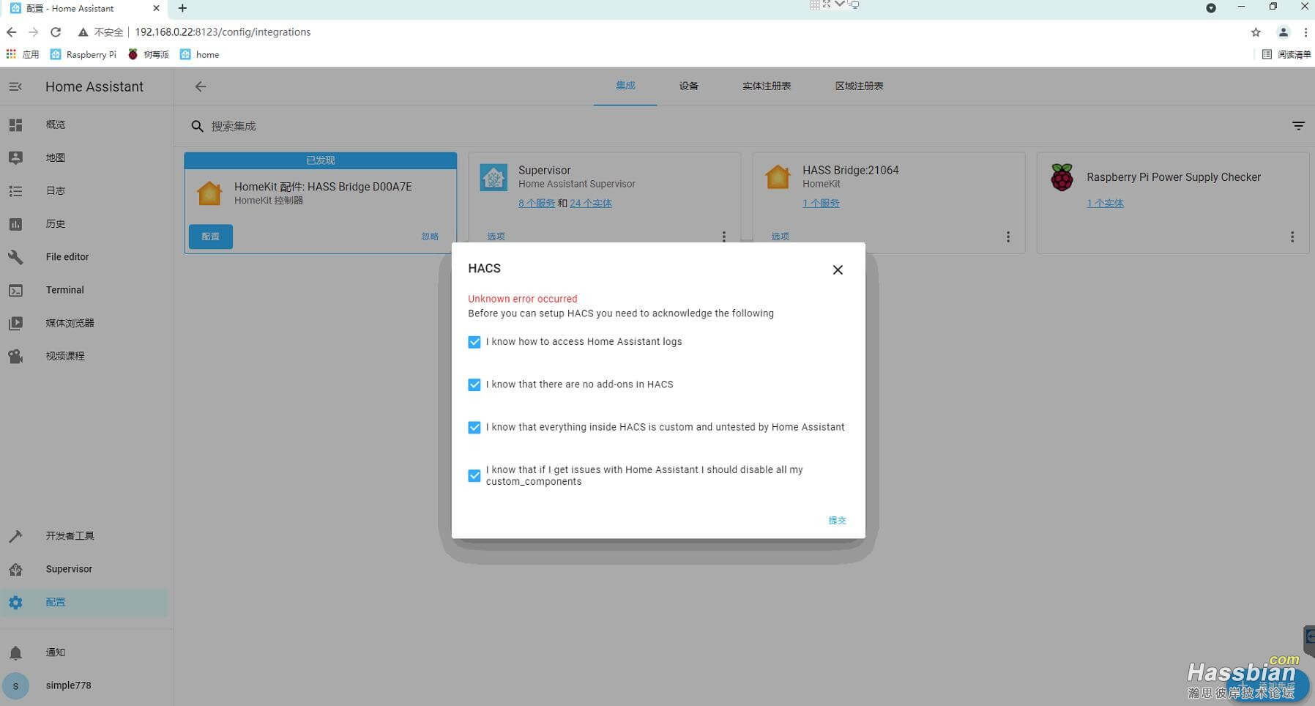Open the Chrome three-dot menu
The height and width of the screenshot is (706, 1315).
tap(1305, 32)
